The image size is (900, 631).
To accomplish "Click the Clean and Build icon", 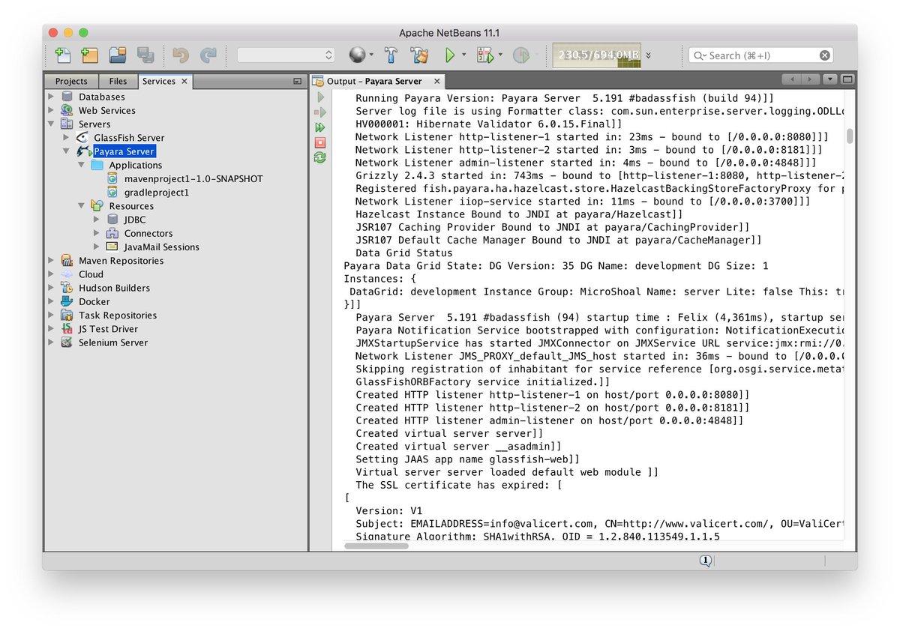I will point(418,55).
